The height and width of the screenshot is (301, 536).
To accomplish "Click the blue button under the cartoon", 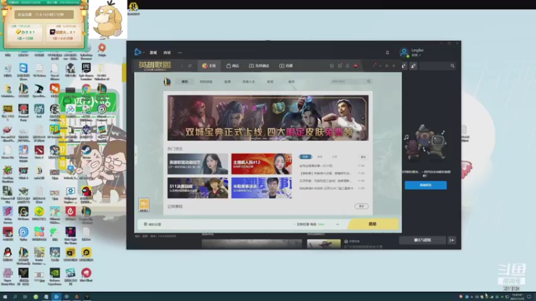I will pos(425,185).
